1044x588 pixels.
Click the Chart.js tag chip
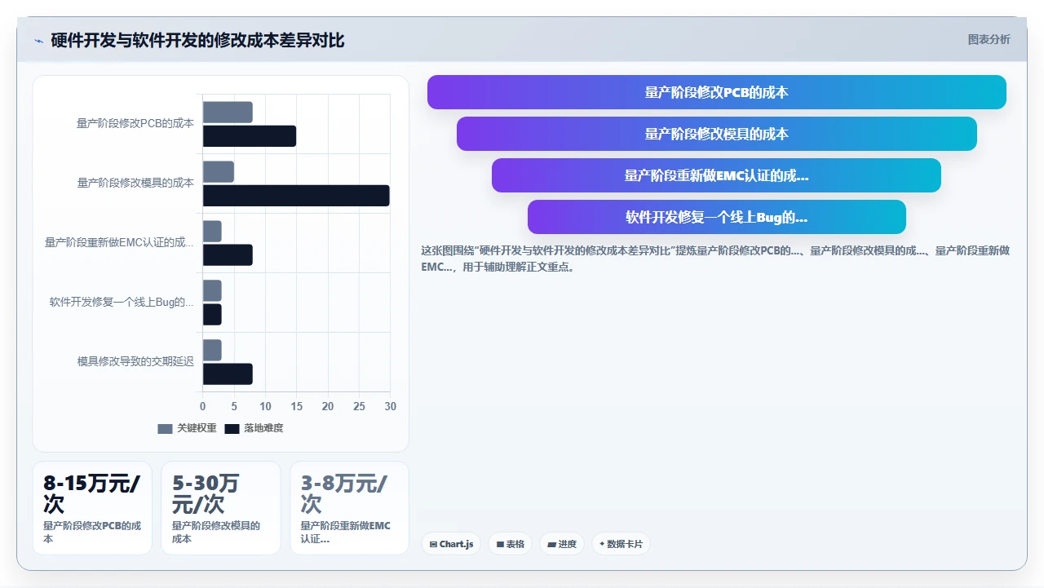pyautogui.click(x=451, y=544)
